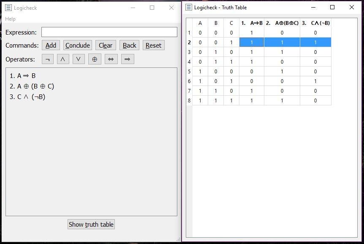Viewport: 364px width, 244px height.
Task: Focus the Expression input field
Action: pos(109,32)
